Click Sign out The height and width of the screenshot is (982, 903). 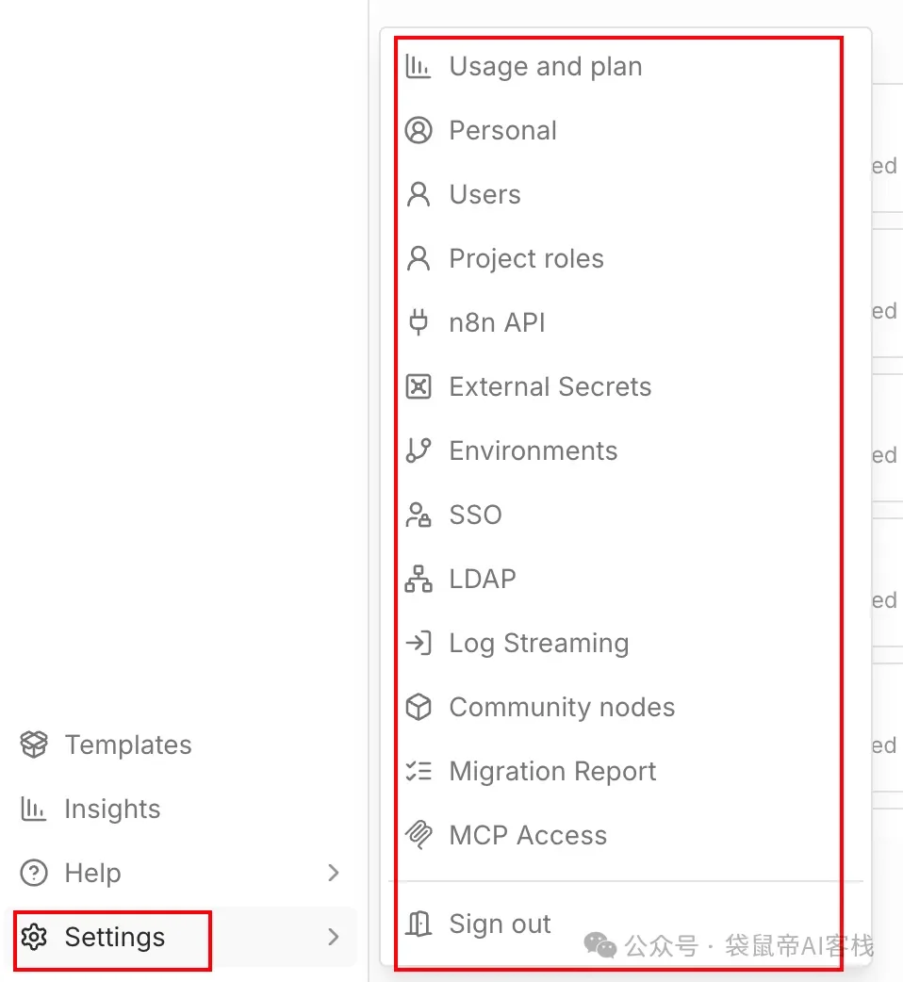(500, 925)
